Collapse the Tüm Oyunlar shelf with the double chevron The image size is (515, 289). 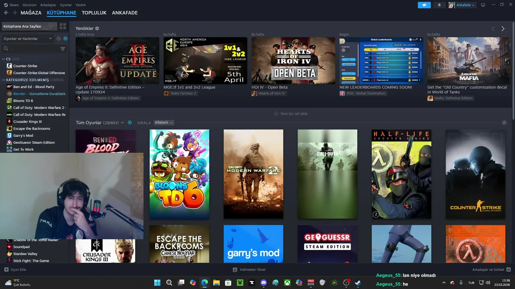(504, 123)
